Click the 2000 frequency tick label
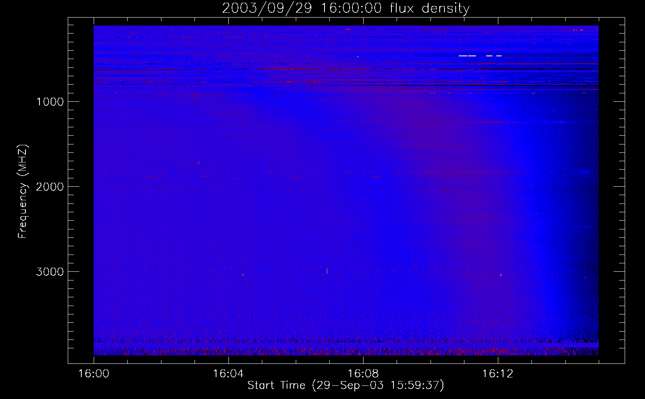This screenshot has width=645, height=399. click(x=50, y=187)
